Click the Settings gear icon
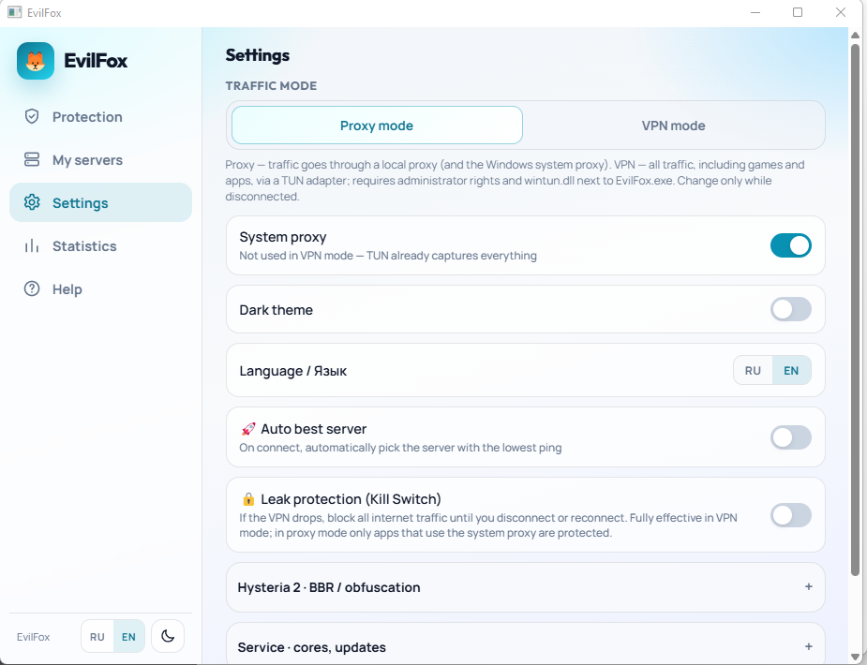 pyautogui.click(x=32, y=202)
